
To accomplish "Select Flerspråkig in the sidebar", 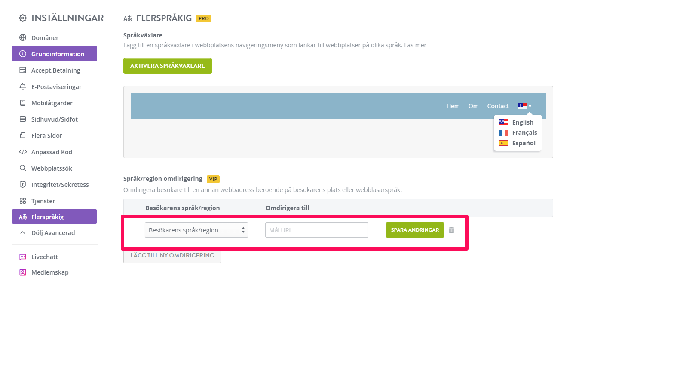I will [54, 217].
